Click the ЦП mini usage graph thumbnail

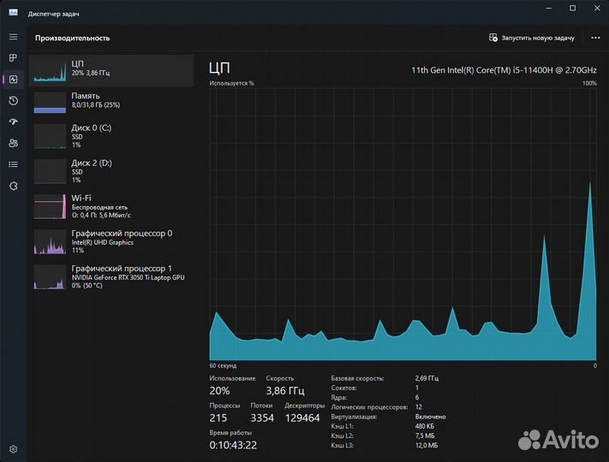point(50,71)
